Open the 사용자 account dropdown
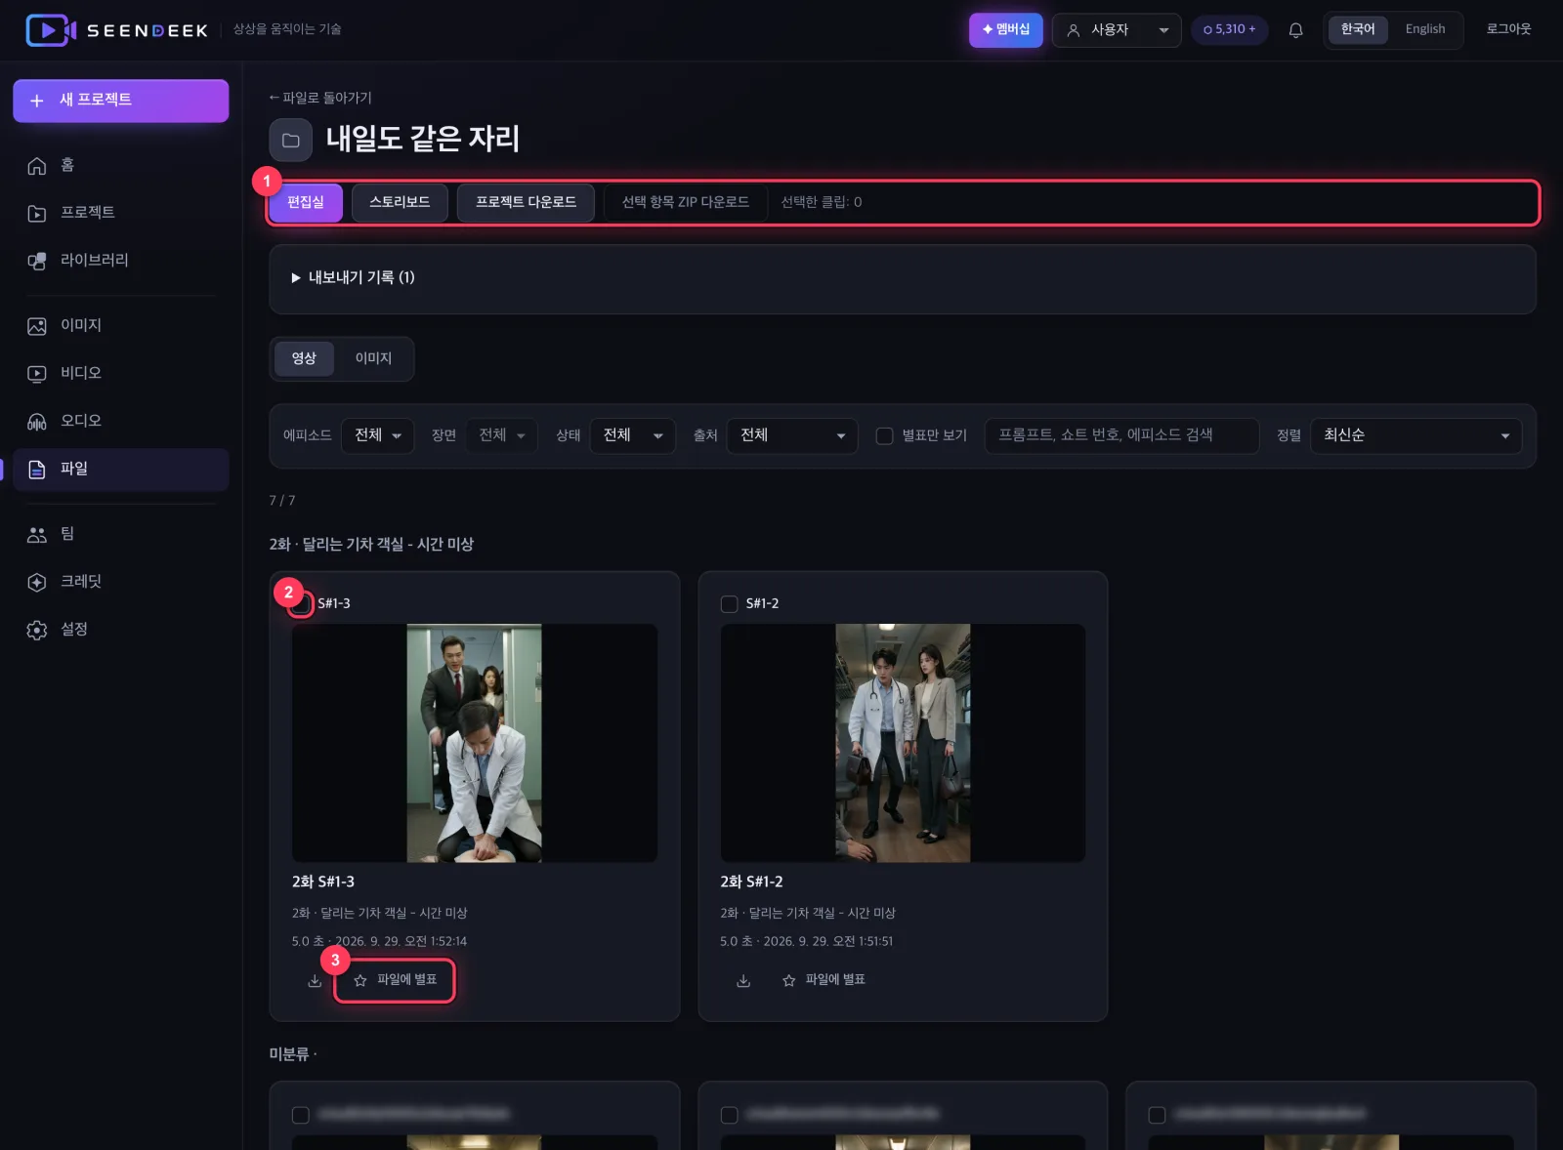 [x=1117, y=30]
